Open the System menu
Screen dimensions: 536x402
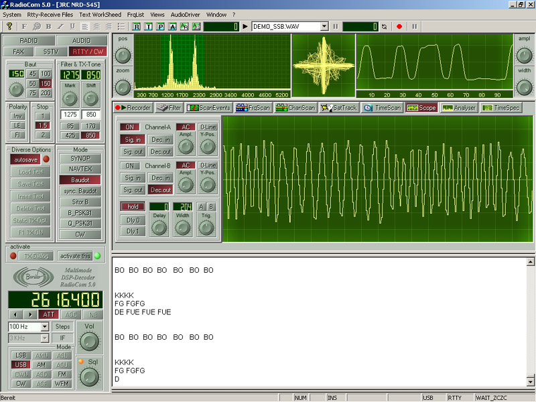click(12, 15)
